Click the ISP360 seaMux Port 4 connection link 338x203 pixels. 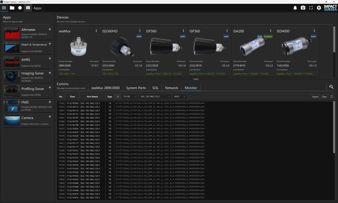[207, 74]
